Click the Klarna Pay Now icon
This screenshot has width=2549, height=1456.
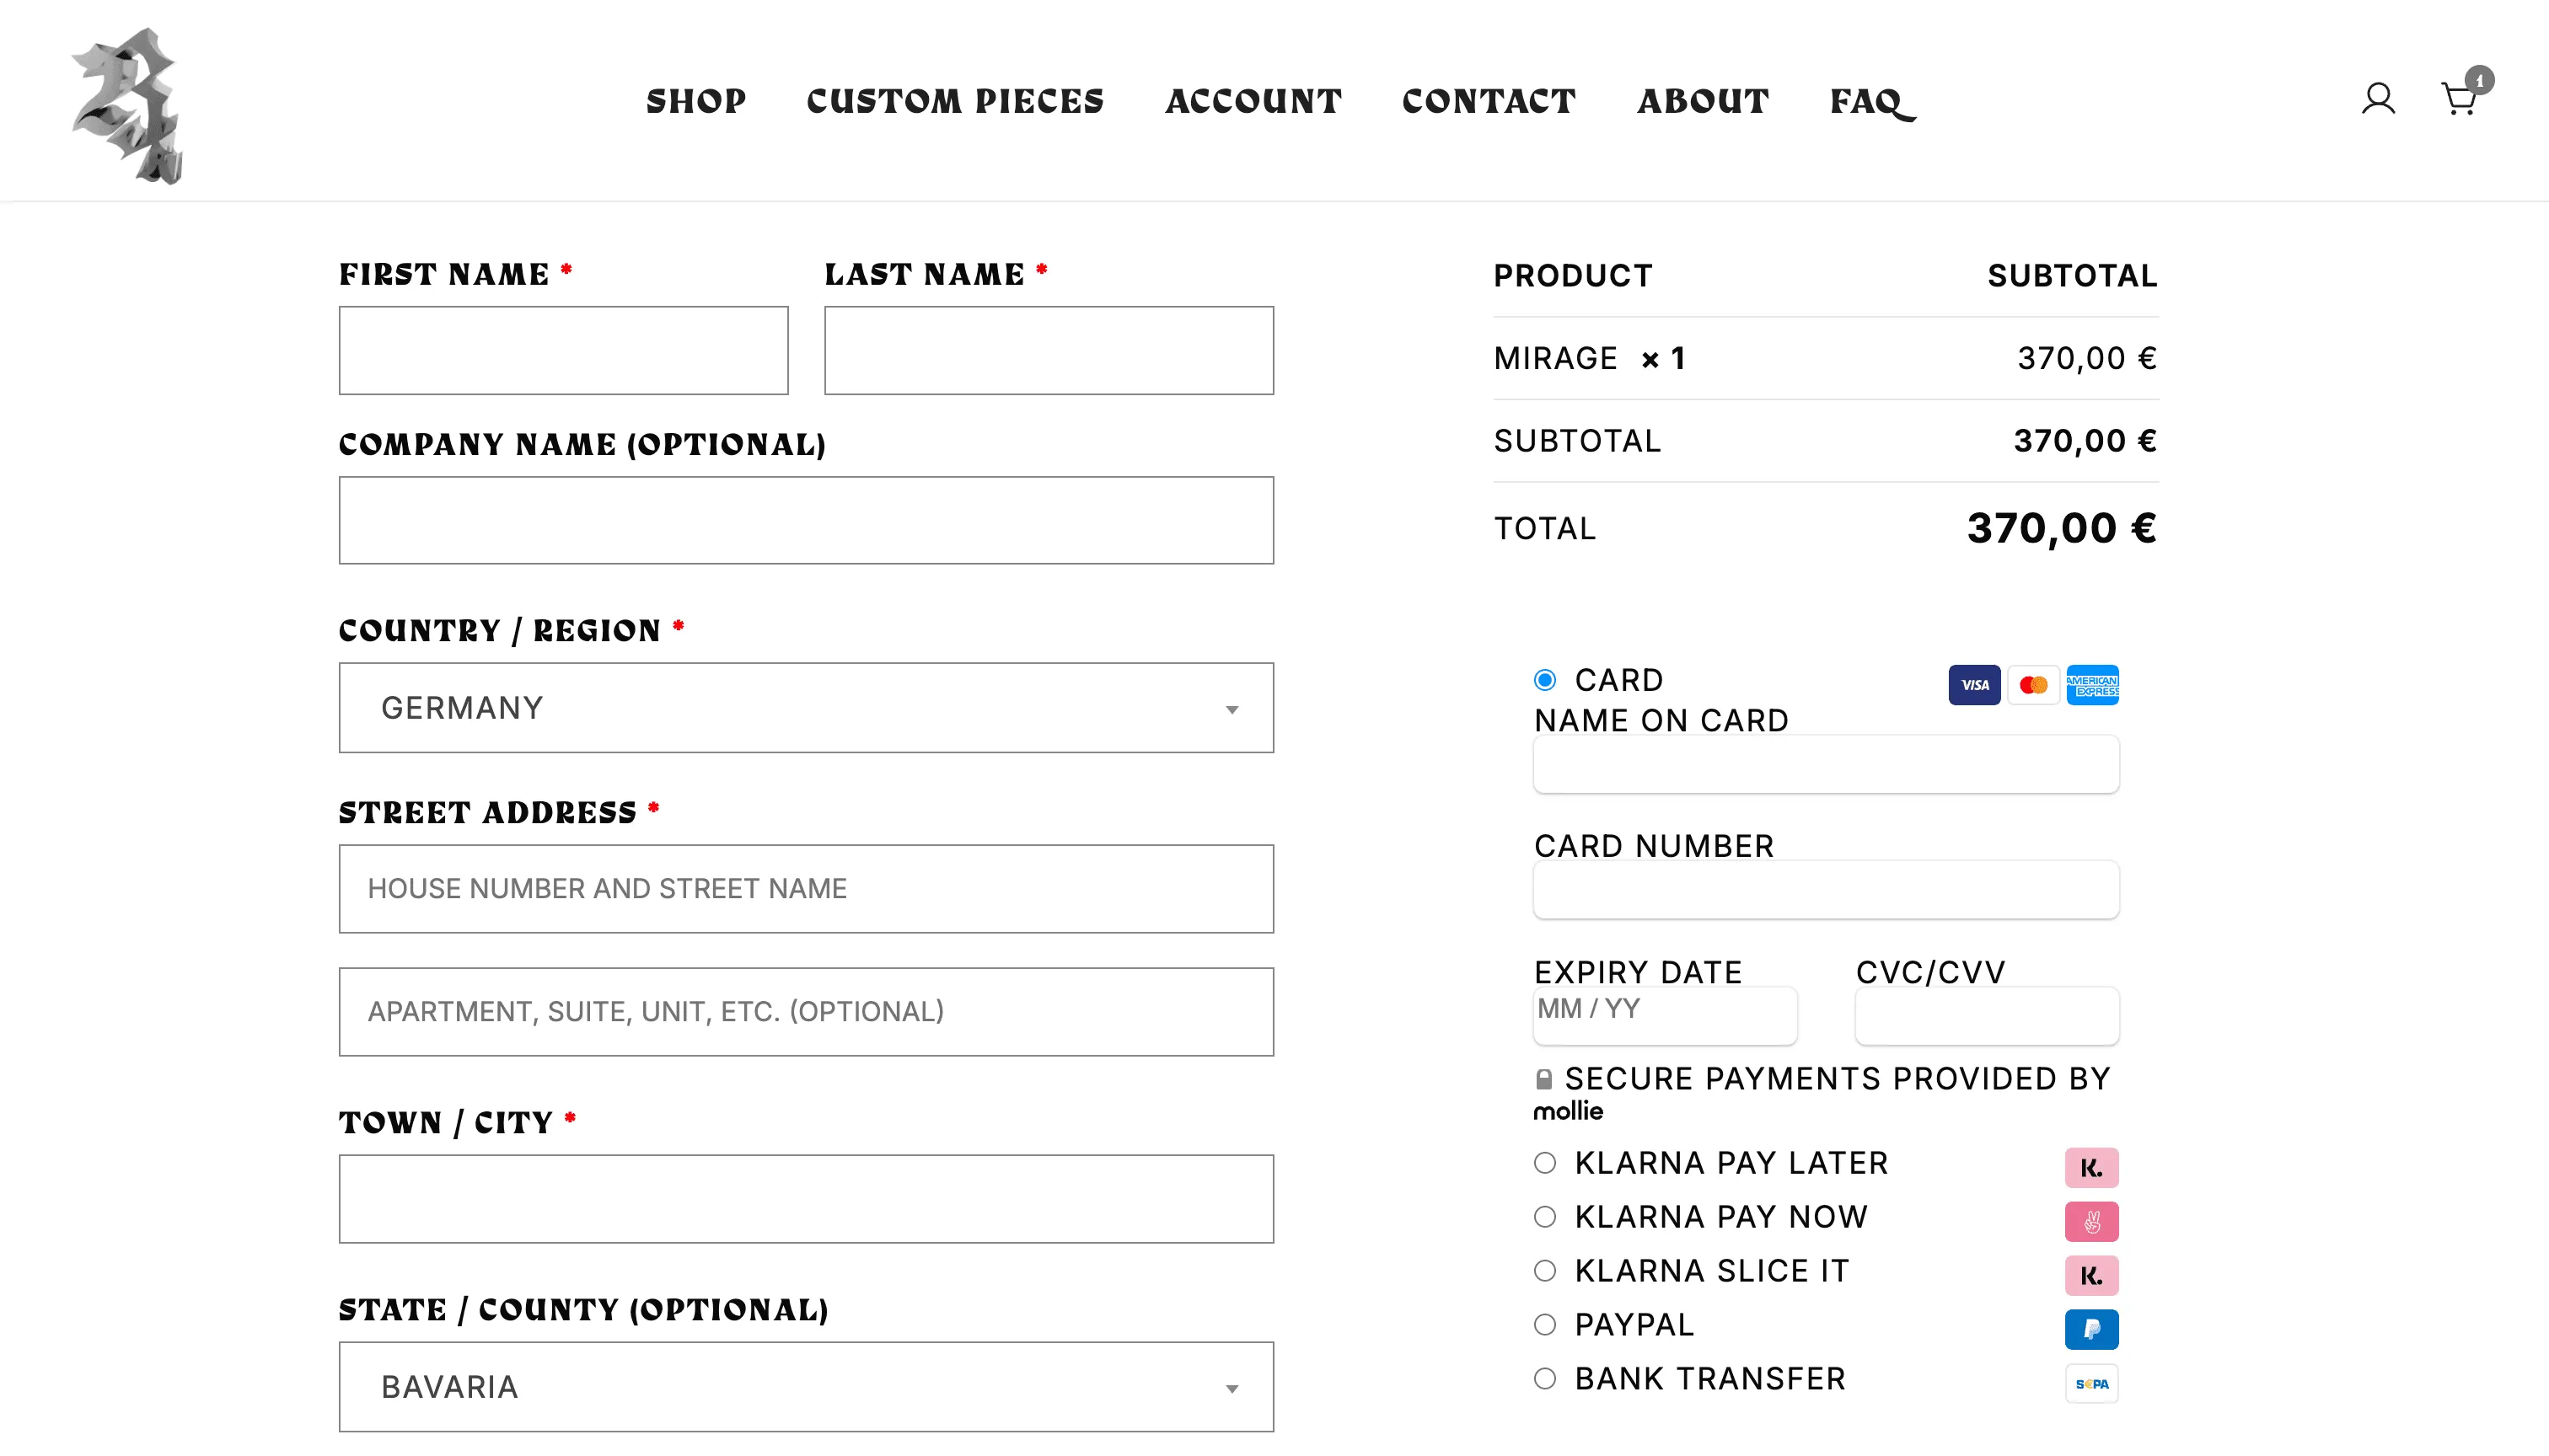(x=2090, y=1221)
